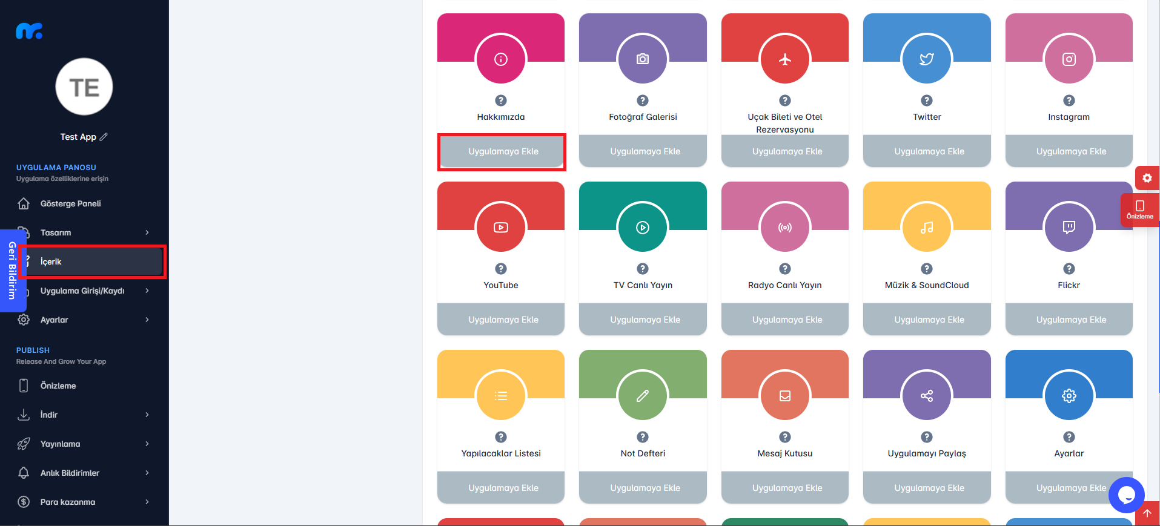The height and width of the screenshot is (526, 1160).
Task: Click the Uygulamayı Paylaş share icon
Action: coord(927,396)
